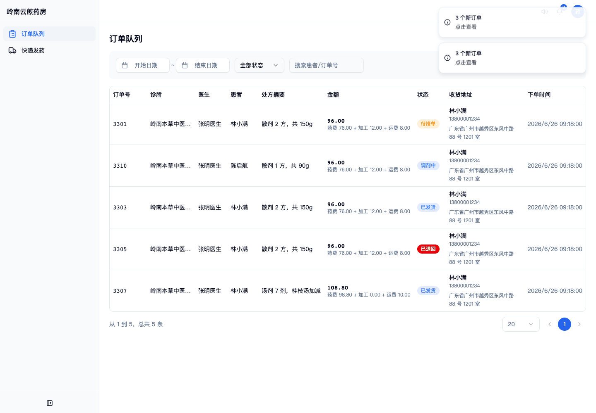Click the 收货地址 column header

coord(461,95)
